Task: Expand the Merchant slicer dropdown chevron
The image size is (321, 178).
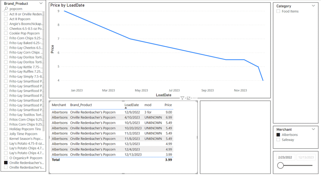Action: [x=313, y=129]
